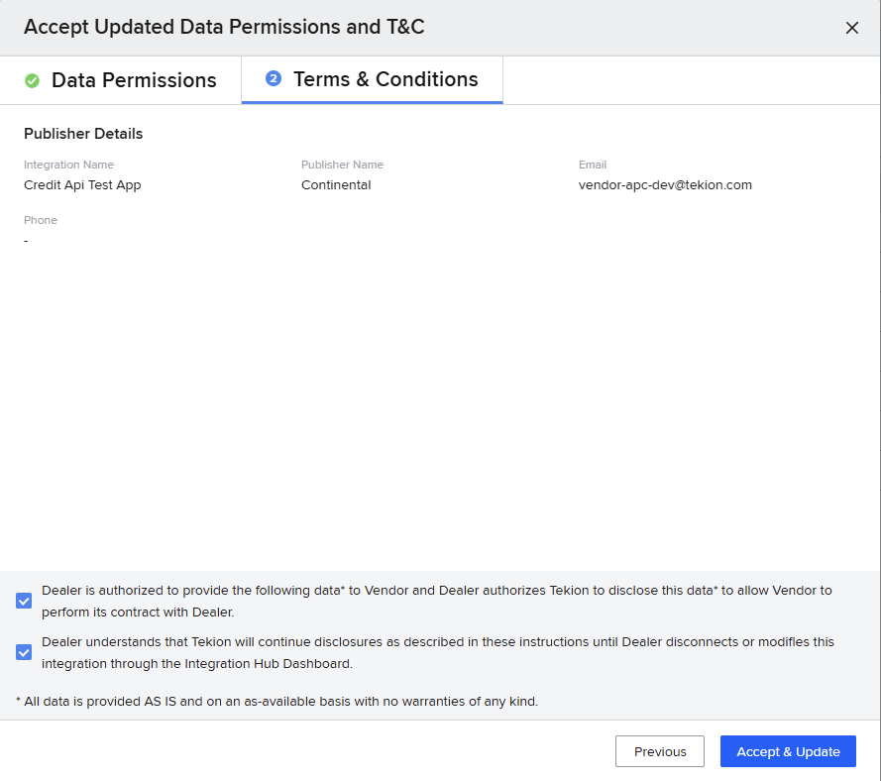Toggle the Dealer understands continued disclosures checkbox

pyautogui.click(x=24, y=652)
